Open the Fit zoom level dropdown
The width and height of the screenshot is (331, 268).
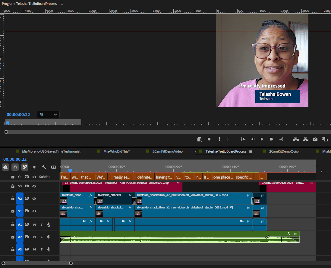(x=48, y=115)
